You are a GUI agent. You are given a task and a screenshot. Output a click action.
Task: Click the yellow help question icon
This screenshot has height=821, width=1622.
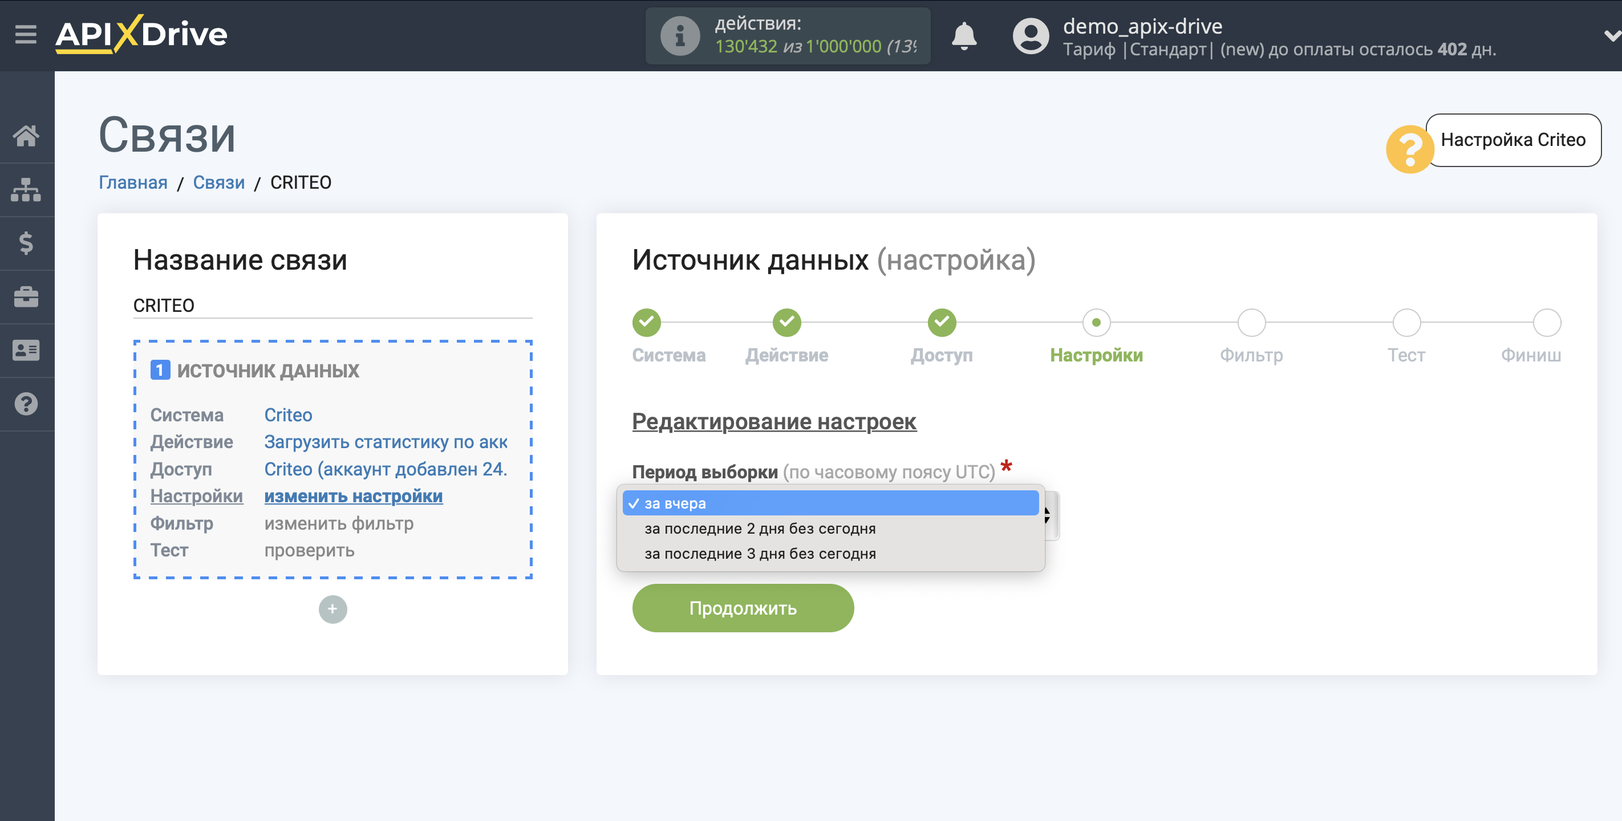(x=1409, y=149)
